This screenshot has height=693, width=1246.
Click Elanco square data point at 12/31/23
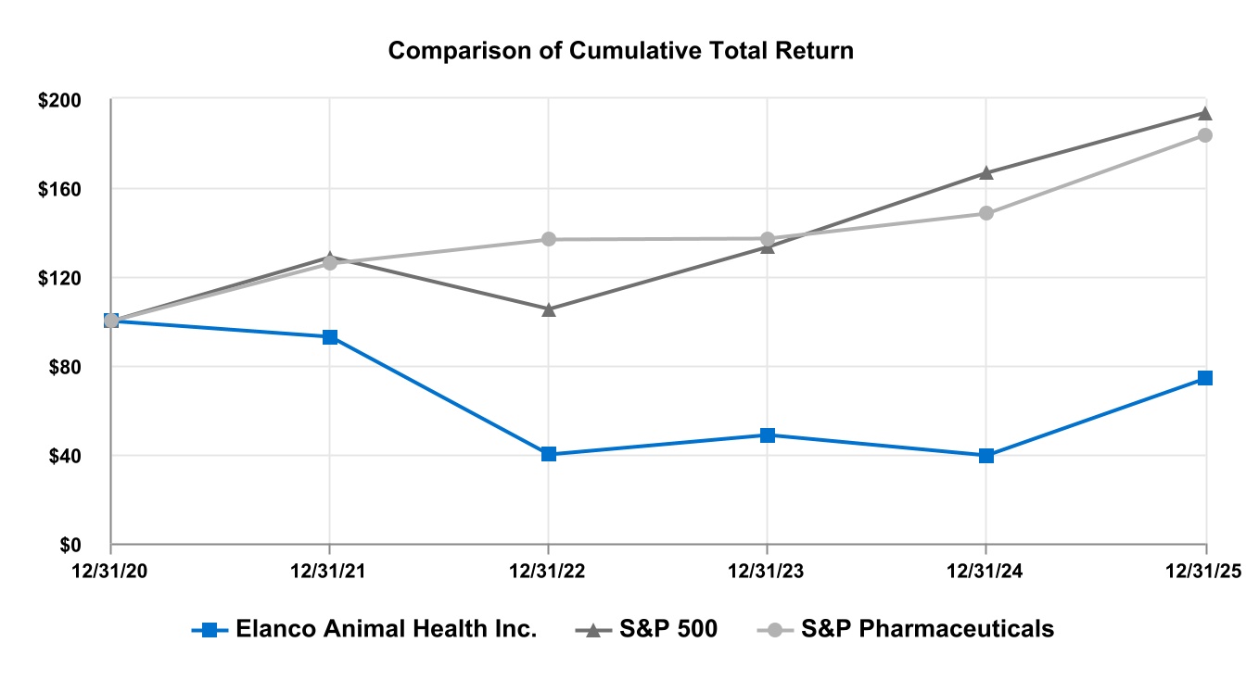(768, 435)
